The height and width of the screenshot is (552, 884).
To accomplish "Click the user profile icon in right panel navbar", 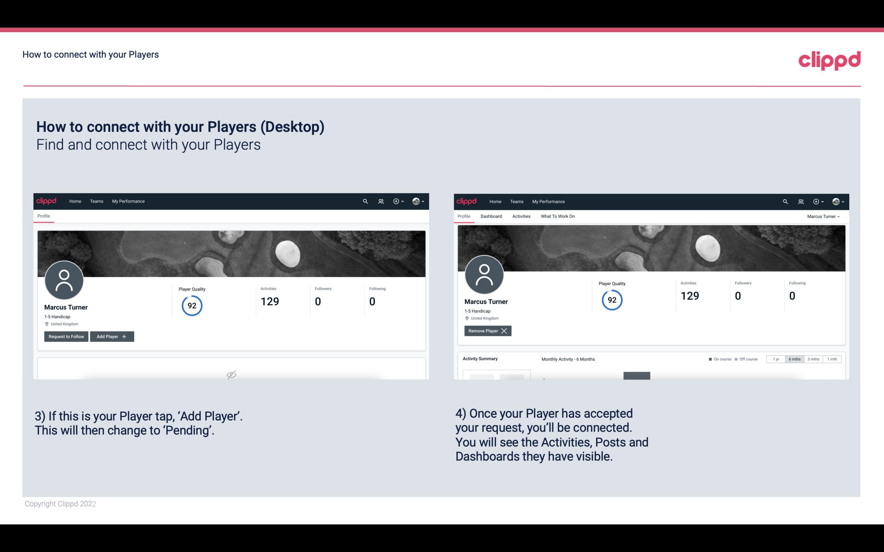I will pyautogui.click(x=834, y=202).
